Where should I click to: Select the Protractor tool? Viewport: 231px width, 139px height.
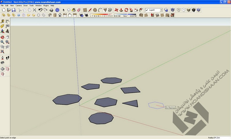(3, 26)
